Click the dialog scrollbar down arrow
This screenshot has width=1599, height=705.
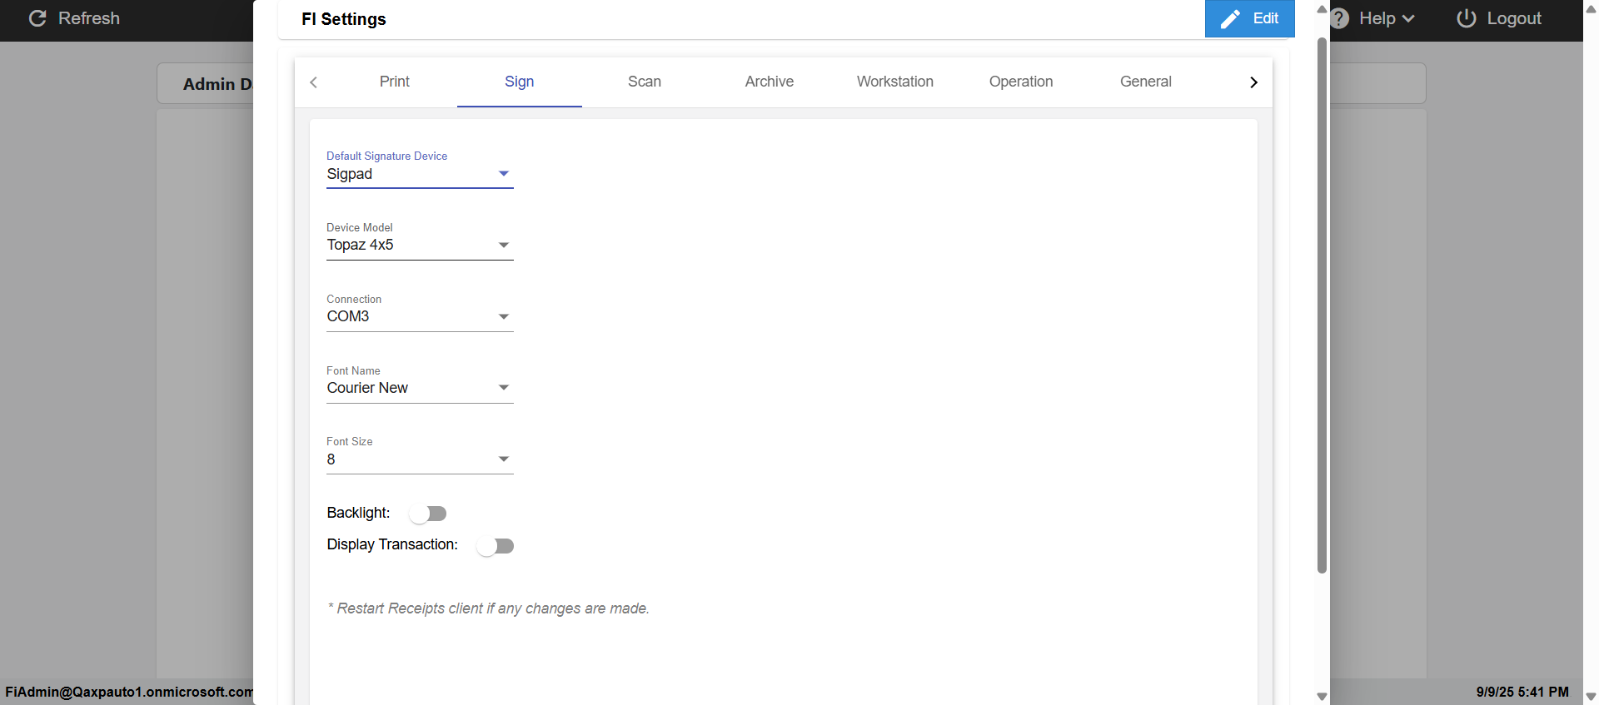[x=1322, y=697]
